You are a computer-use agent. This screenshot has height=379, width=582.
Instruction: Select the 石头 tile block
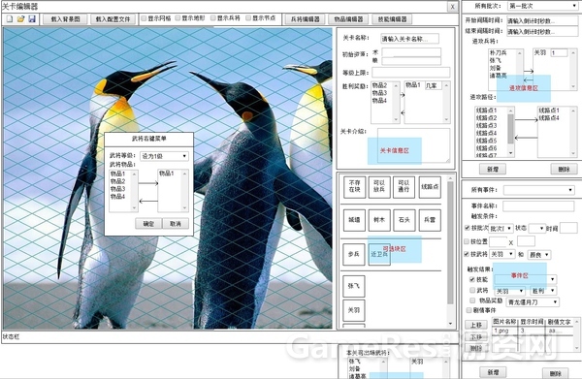[404, 220]
